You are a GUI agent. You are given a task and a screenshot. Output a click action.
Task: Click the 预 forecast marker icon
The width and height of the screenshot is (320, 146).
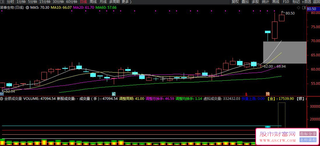268,94
